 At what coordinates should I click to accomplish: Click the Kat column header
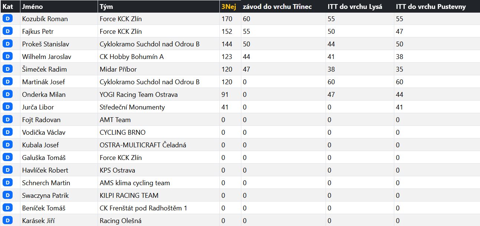click(8, 7)
